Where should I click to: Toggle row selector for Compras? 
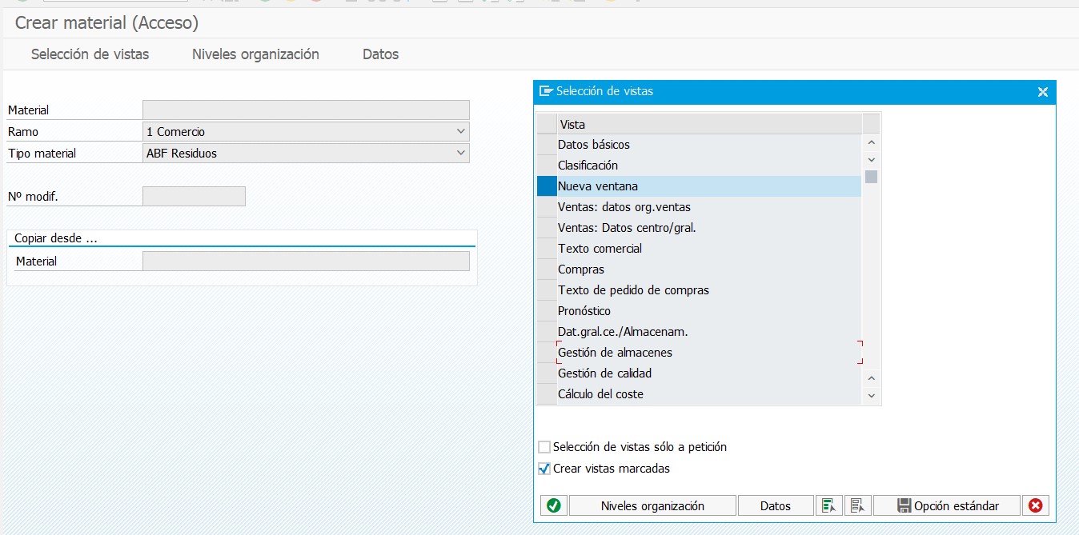tap(546, 269)
